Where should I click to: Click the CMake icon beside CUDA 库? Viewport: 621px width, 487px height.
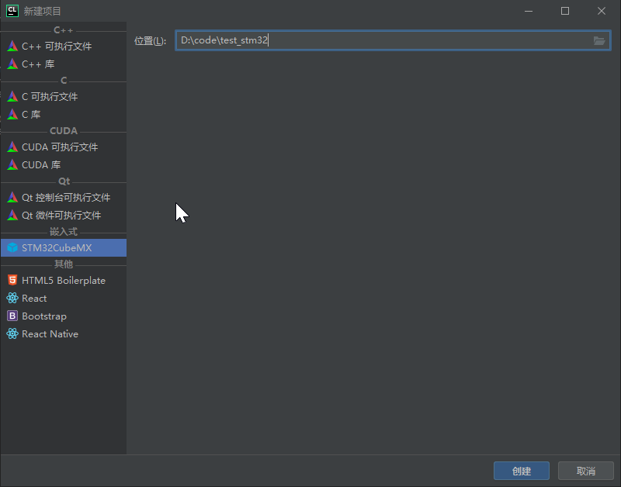[x=12, y=164]
